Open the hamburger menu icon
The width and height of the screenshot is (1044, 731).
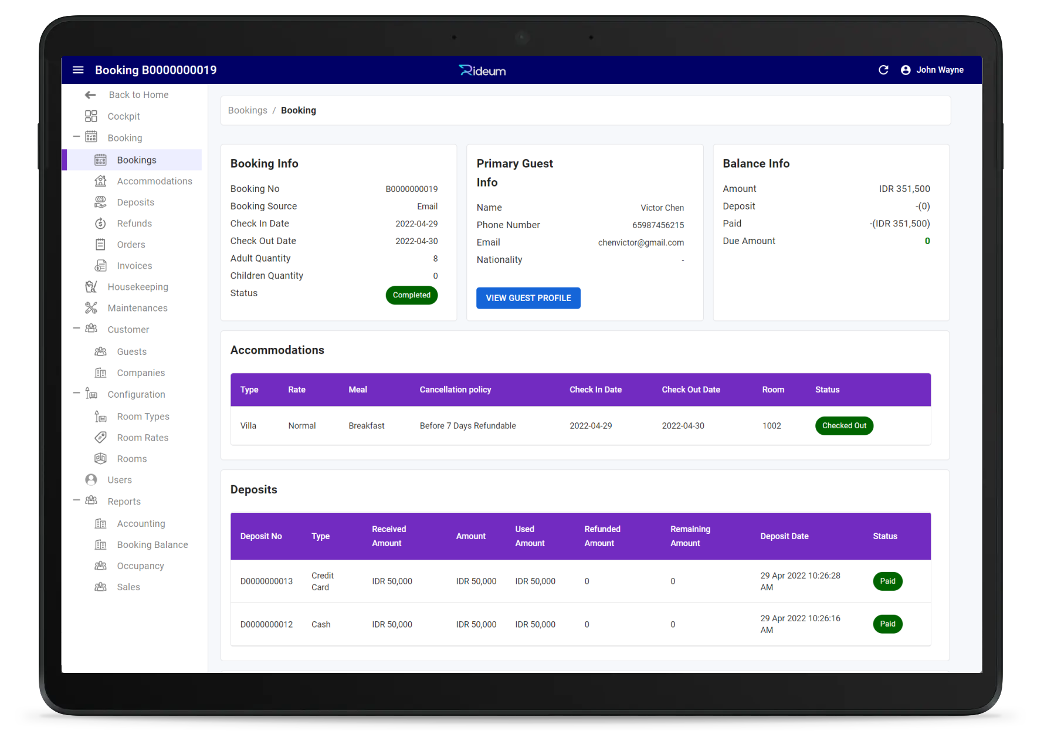pyautogui.click(x=78, y=70)
